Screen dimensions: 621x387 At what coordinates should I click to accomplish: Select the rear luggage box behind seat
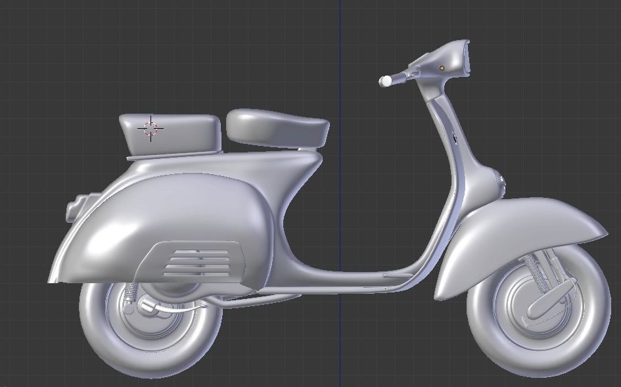pos(170,135)
